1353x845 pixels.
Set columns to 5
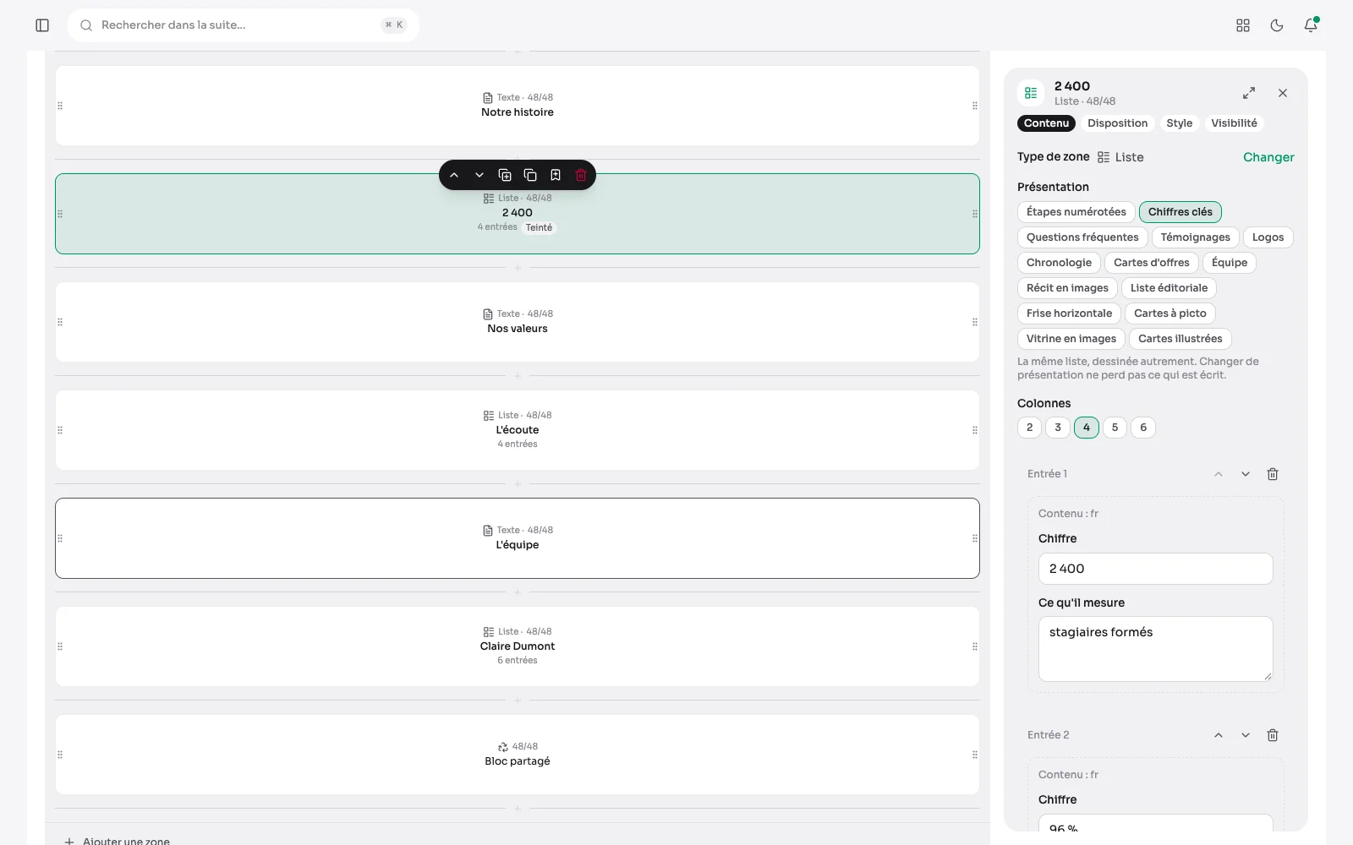tap(1115, 428)
